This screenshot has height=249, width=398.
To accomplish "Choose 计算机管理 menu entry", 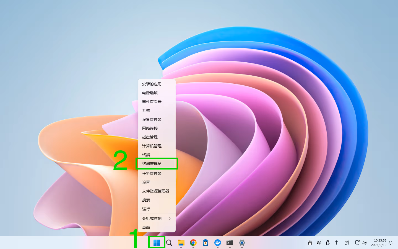I will point(157,146).
